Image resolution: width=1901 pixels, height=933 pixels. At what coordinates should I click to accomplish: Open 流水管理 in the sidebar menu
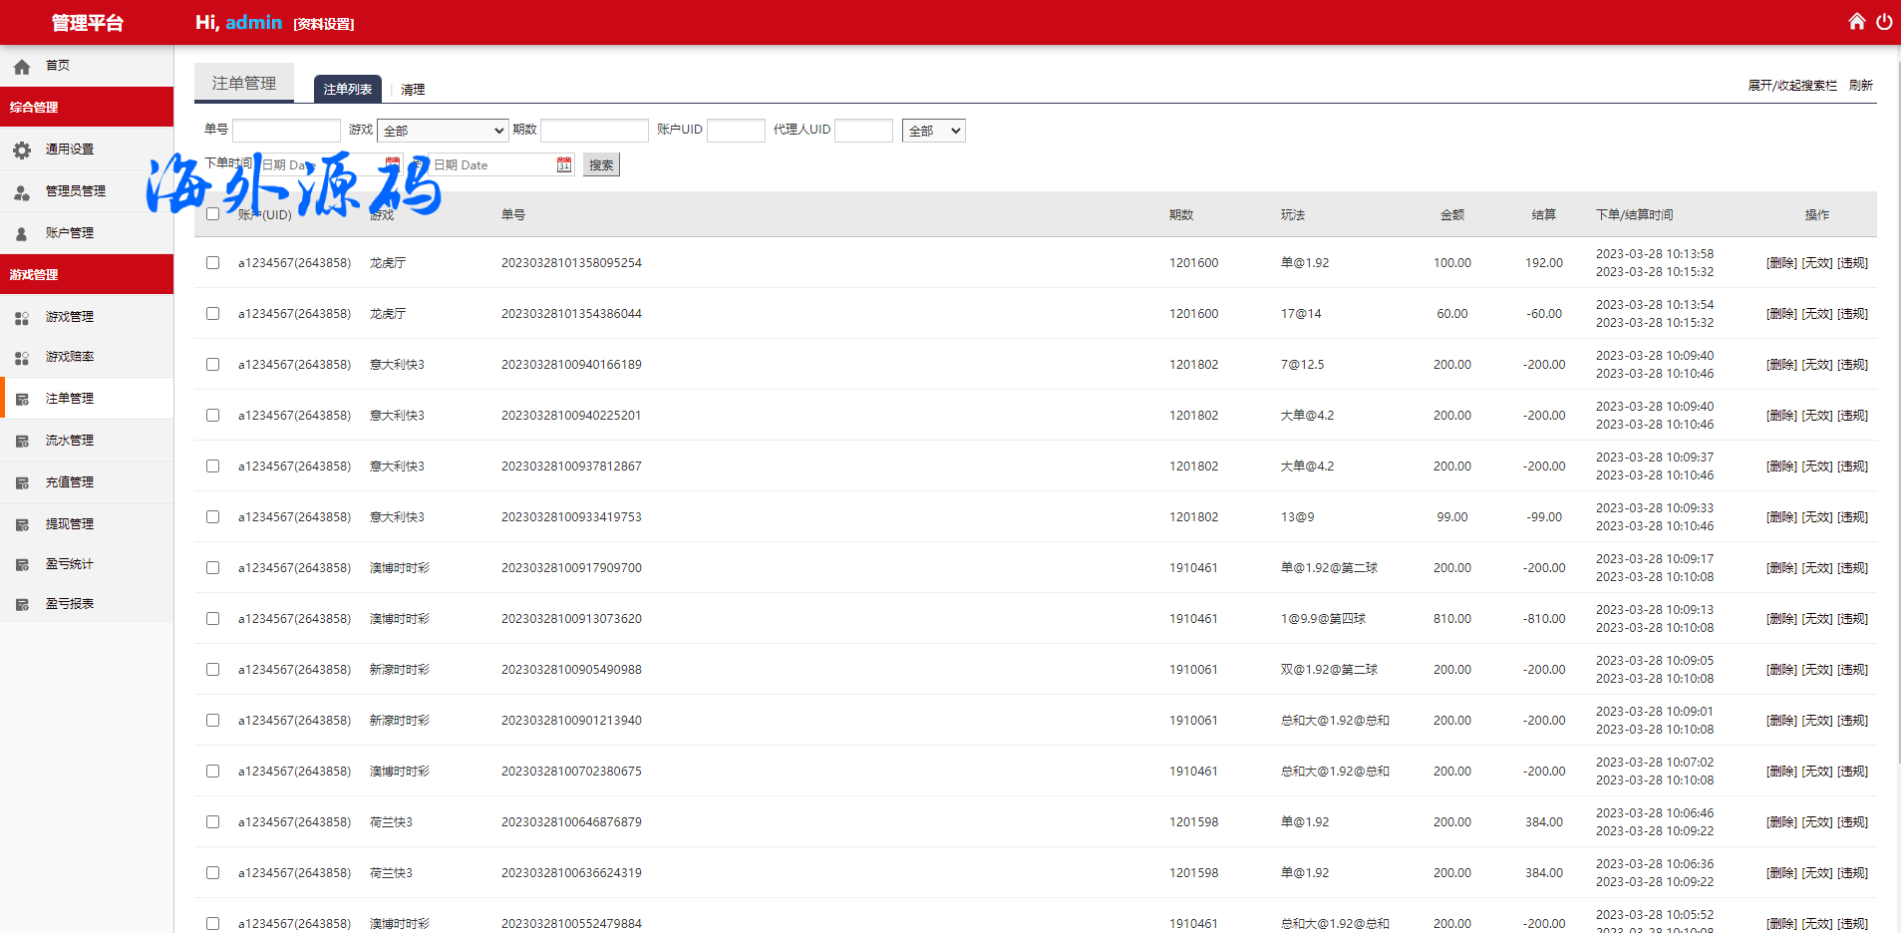click(70, 441)
